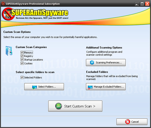
Task: Maximize the SUPERAntiSpyware window
Action: 142,4
